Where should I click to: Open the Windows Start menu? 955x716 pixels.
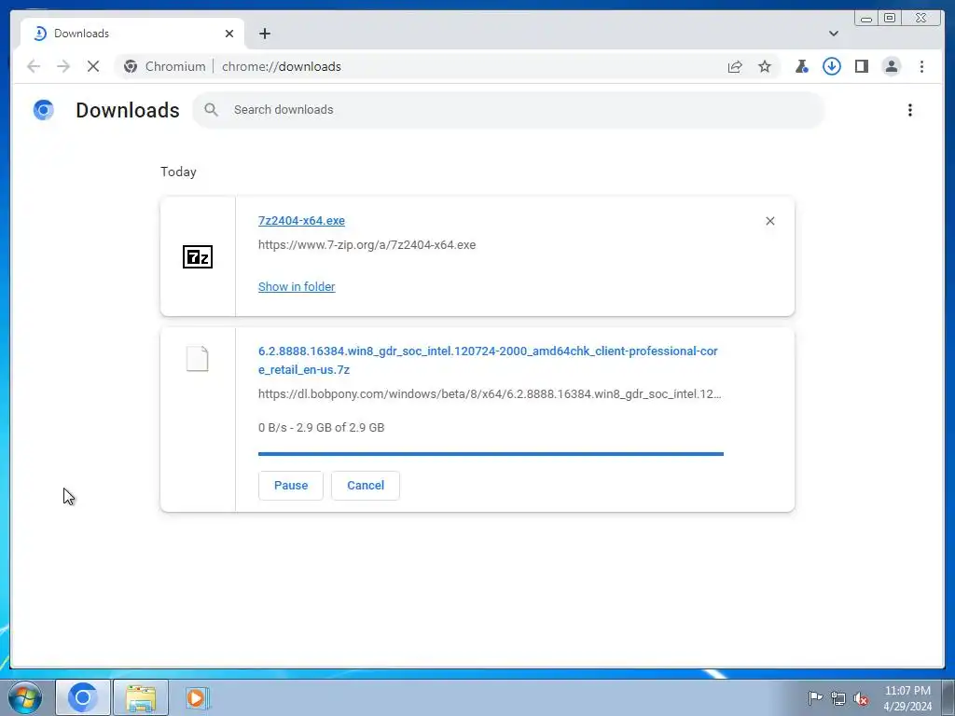click(x=25, y=697)
